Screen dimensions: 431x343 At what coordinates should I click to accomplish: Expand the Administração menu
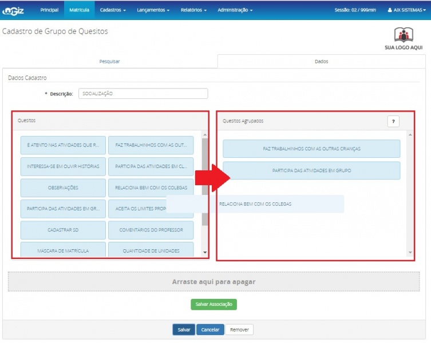(235, 10)
